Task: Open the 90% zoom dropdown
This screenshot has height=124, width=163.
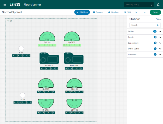Action: point(136,12)
